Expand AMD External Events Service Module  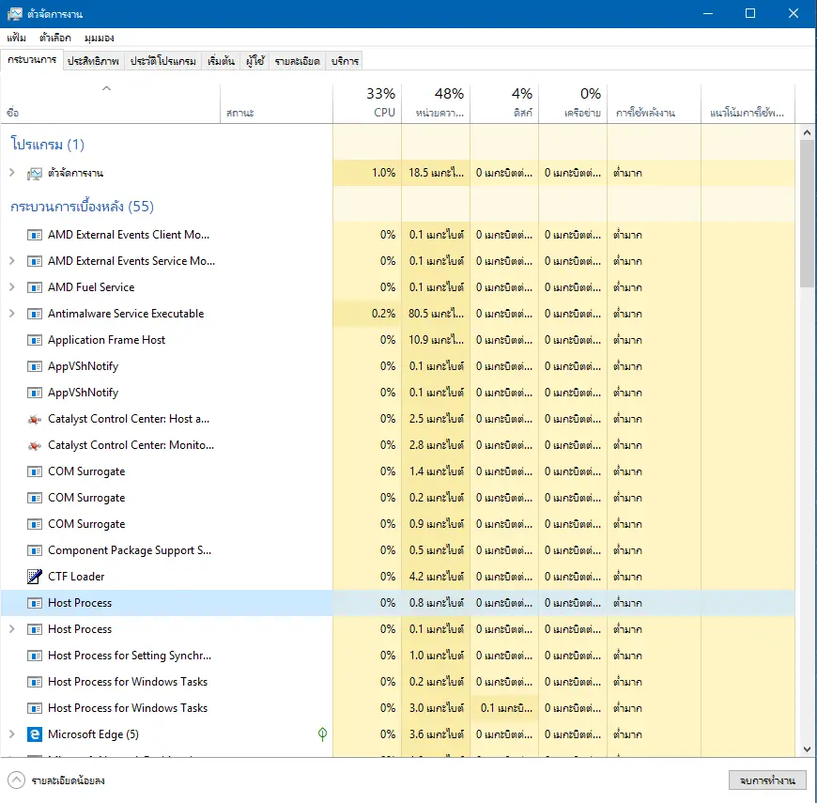point(12,260)
